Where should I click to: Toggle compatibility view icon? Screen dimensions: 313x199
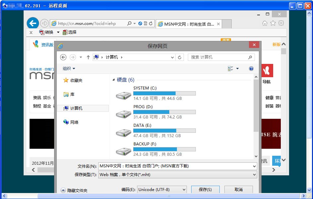(x=145, y=23)
